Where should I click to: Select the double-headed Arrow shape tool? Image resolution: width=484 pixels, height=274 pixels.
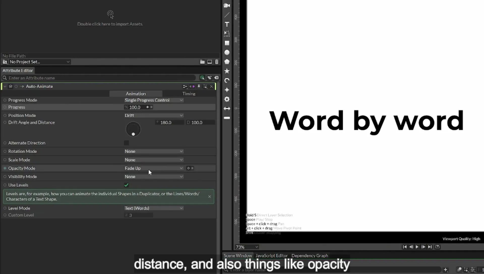[x=227, y=109]
